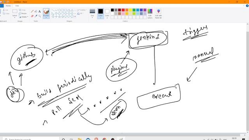The image size is (249, 140).
Task: Choose the Pentagon shape
Action: pyautogui.click(x=59, y=13)
